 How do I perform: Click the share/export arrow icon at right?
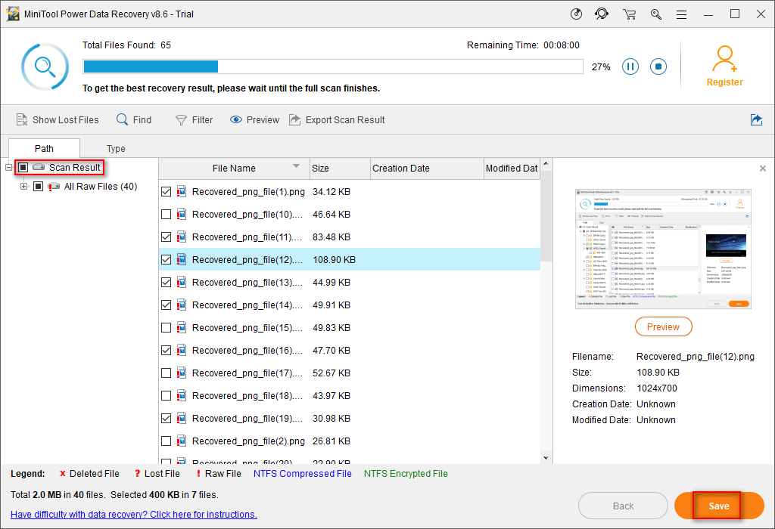pos(756,119)
